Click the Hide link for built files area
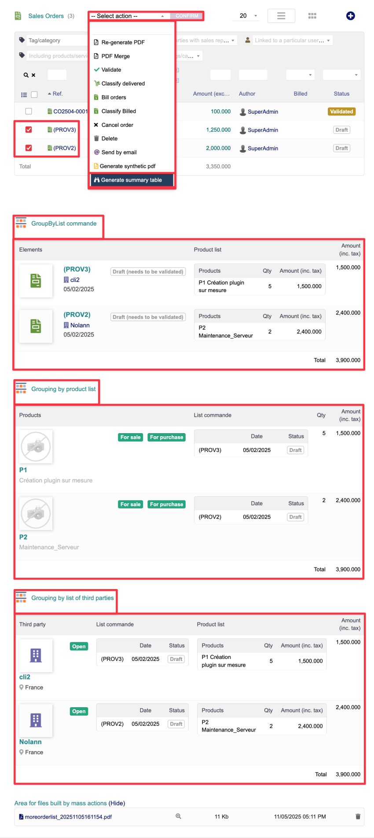The width and height of the screenshot is (374, 838). pyautogui.click(x=117, y=803)
